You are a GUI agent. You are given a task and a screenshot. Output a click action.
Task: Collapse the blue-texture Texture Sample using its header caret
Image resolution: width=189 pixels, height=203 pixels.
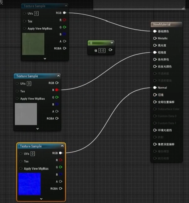(x=62, y=146)
